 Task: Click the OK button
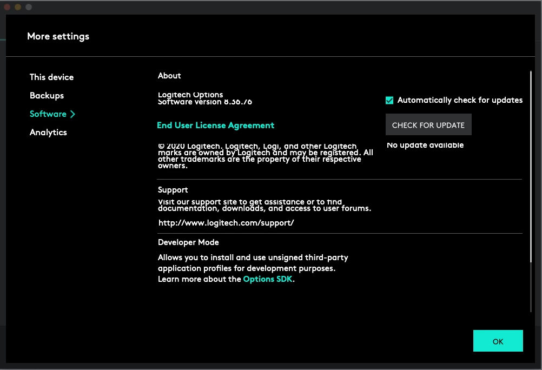coord(498,341)
